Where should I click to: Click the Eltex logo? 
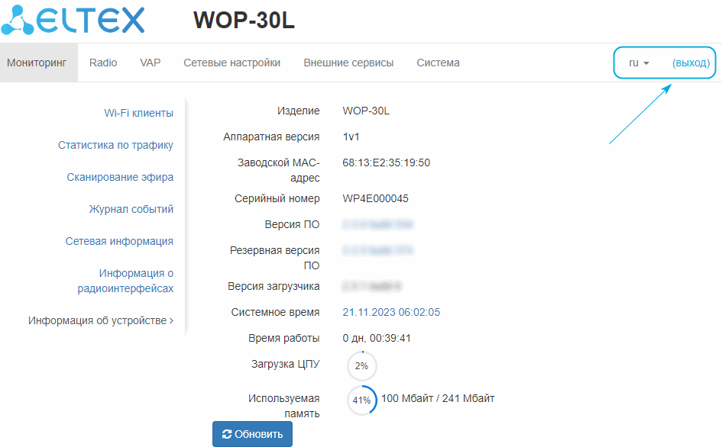pyautogui.click(x=73, y=20)
